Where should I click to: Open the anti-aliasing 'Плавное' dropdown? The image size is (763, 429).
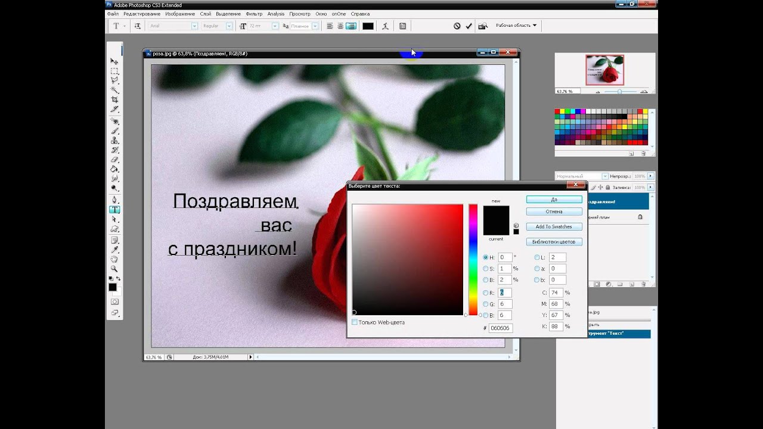click(x=315, y=26)
